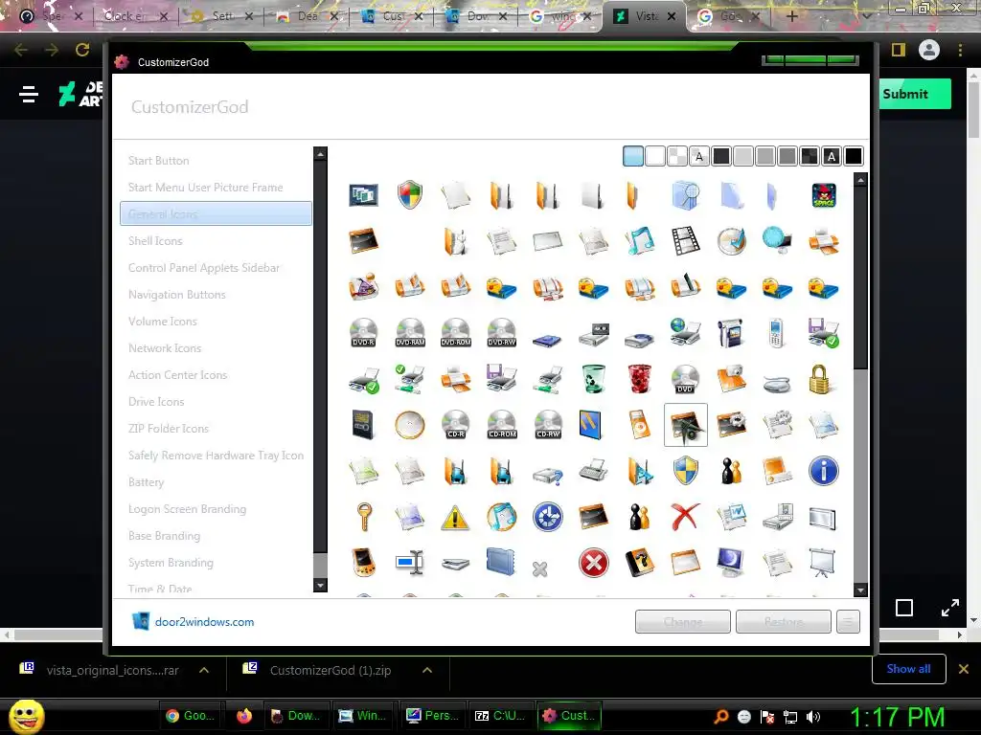
Task: Close the downloads bar
Action: [x=964, y=669]
